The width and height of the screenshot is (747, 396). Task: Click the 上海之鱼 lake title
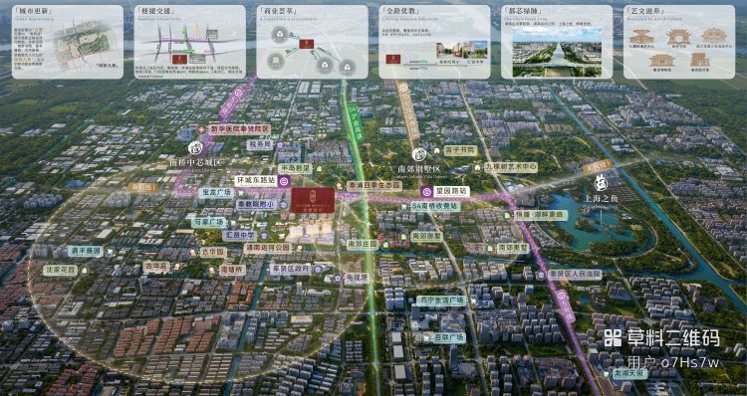click(x=601, y=198)
